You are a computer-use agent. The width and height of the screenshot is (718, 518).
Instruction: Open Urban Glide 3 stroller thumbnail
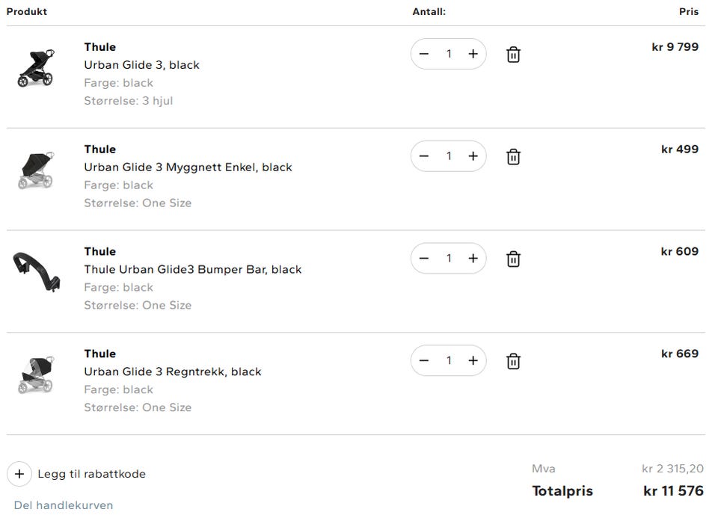36,68
